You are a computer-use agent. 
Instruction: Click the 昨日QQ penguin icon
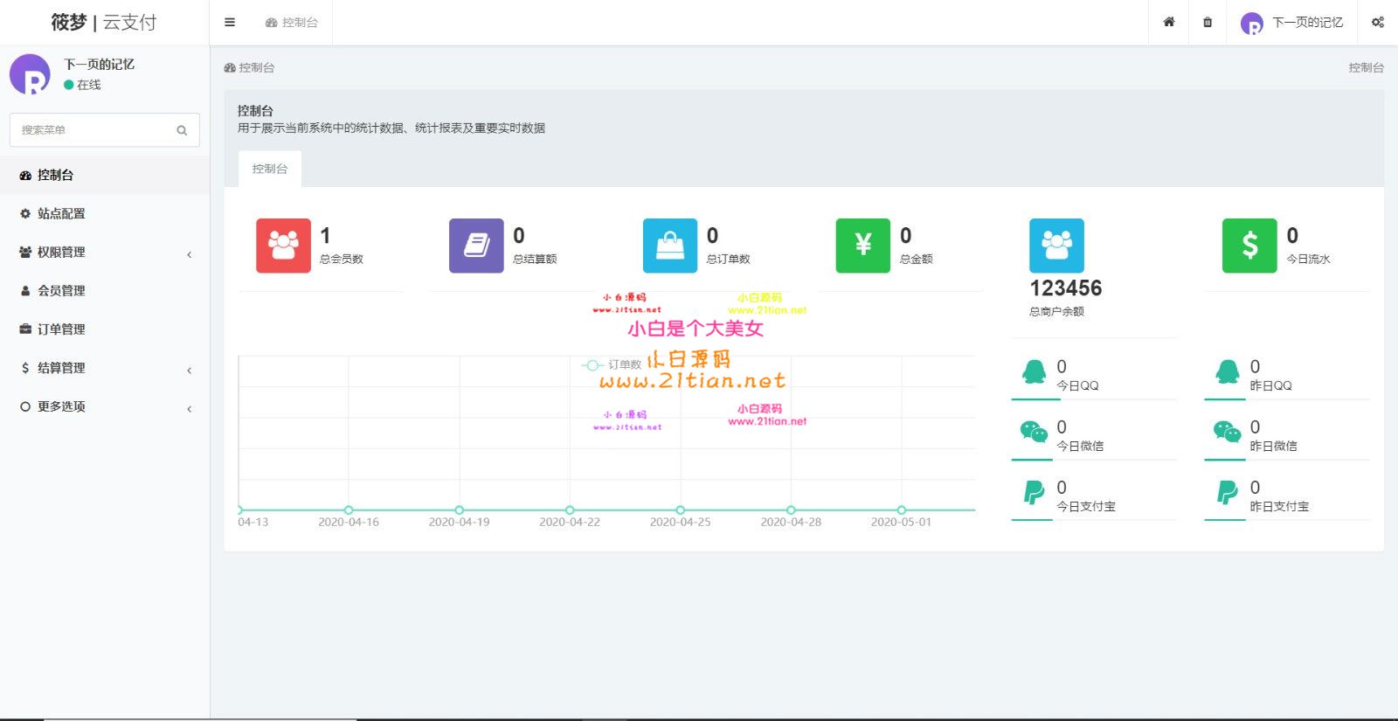click(1228, 372)
